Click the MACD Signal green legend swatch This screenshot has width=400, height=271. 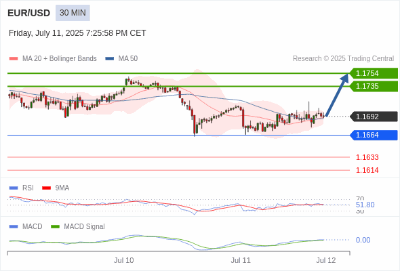[x=55, y=227]
